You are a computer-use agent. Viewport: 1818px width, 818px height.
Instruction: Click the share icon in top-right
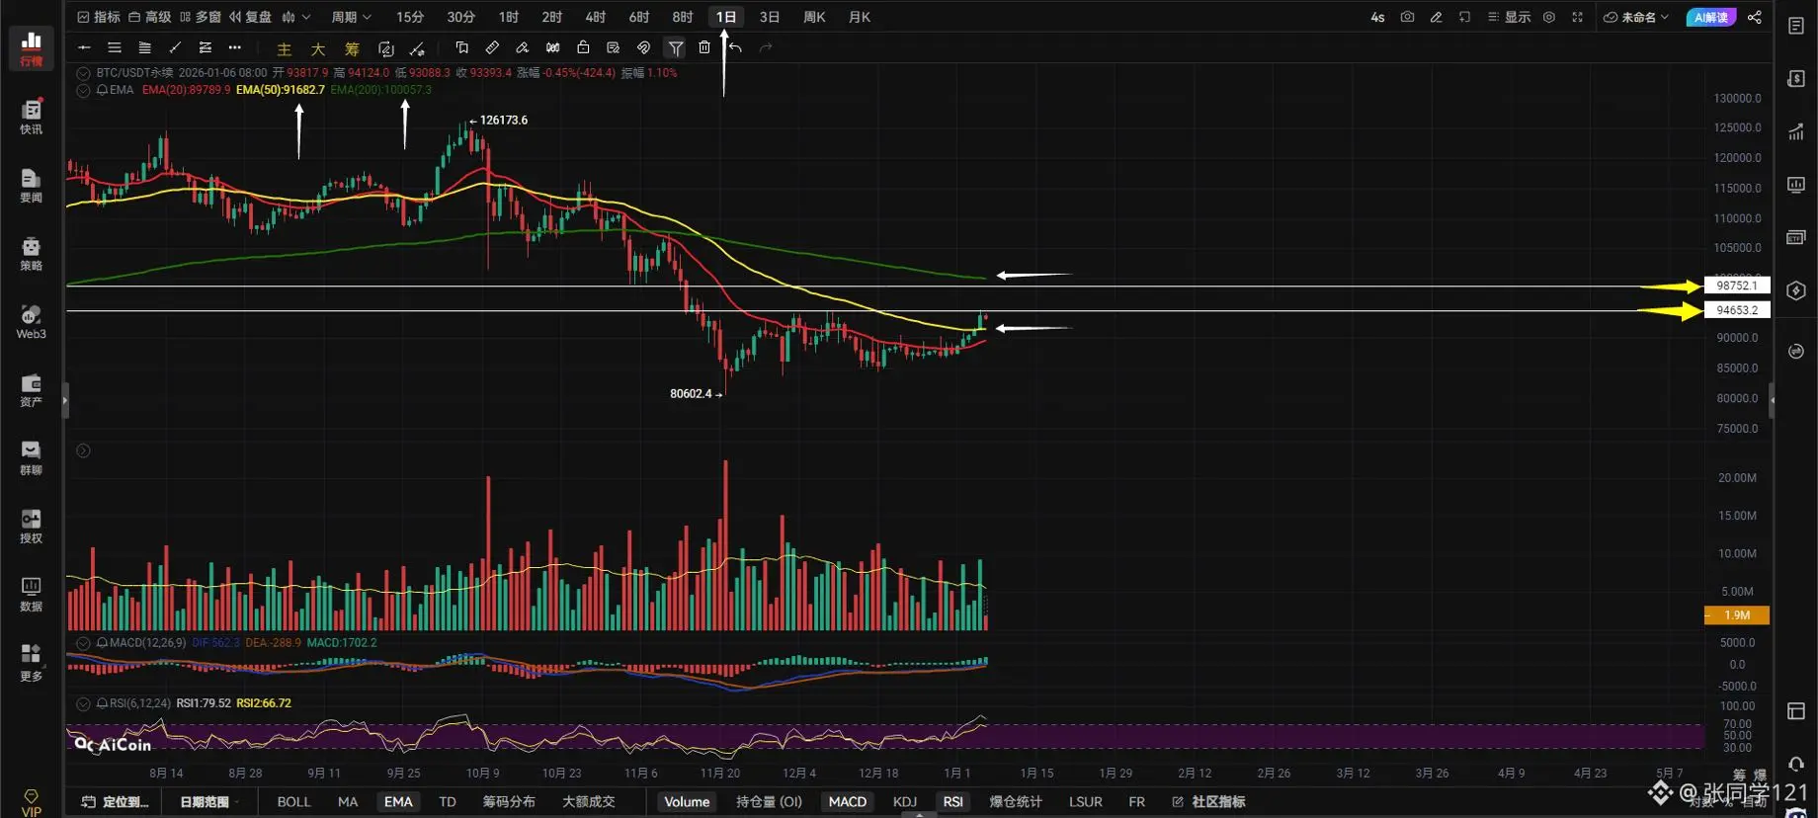pos(1755,17)
